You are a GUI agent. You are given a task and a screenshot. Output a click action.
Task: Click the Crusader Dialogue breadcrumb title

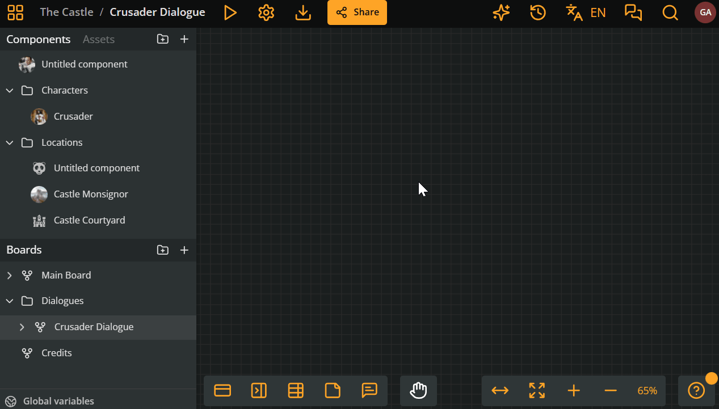pos(157,12)
